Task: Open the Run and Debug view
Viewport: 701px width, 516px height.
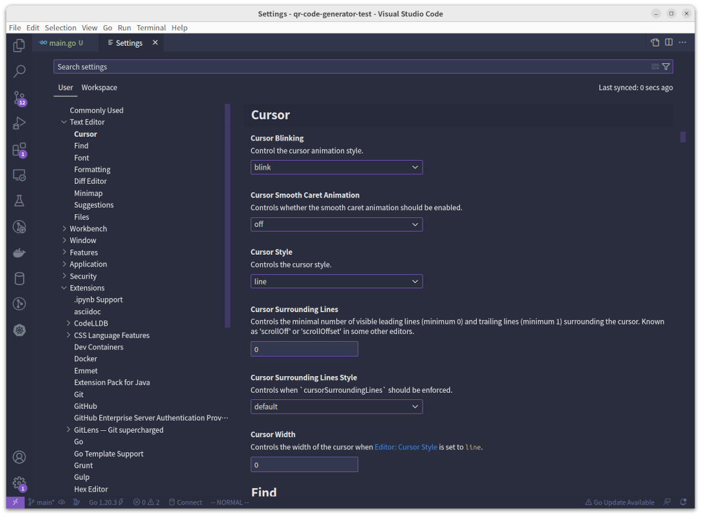Action: click(x=19, y=123)
